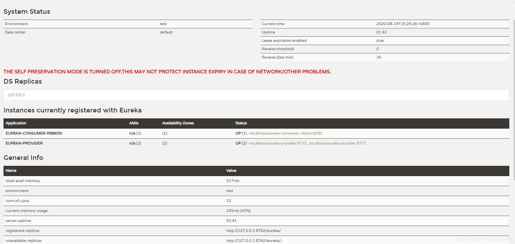
Task: Select the EUREKA-CONSUMER-RIBBON application name
Action: [34, 133]
